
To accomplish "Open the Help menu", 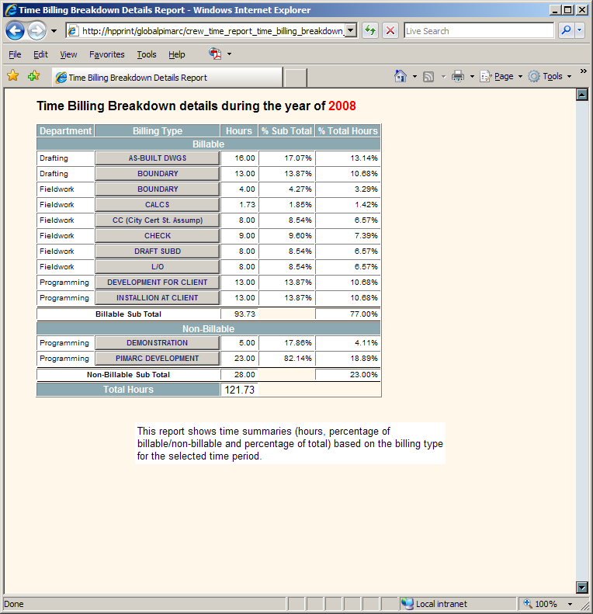I will point(177,54).
